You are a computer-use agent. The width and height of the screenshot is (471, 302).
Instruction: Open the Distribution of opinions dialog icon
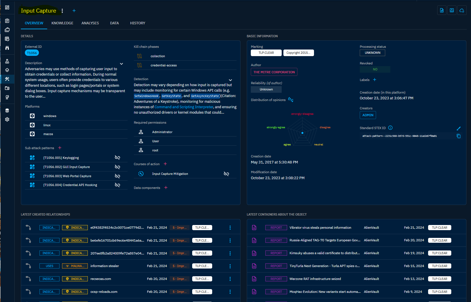click(291, 100)
